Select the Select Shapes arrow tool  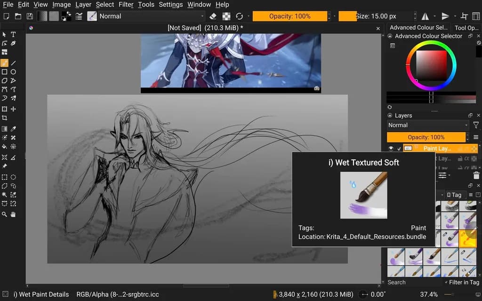click(x=4, y=34)
